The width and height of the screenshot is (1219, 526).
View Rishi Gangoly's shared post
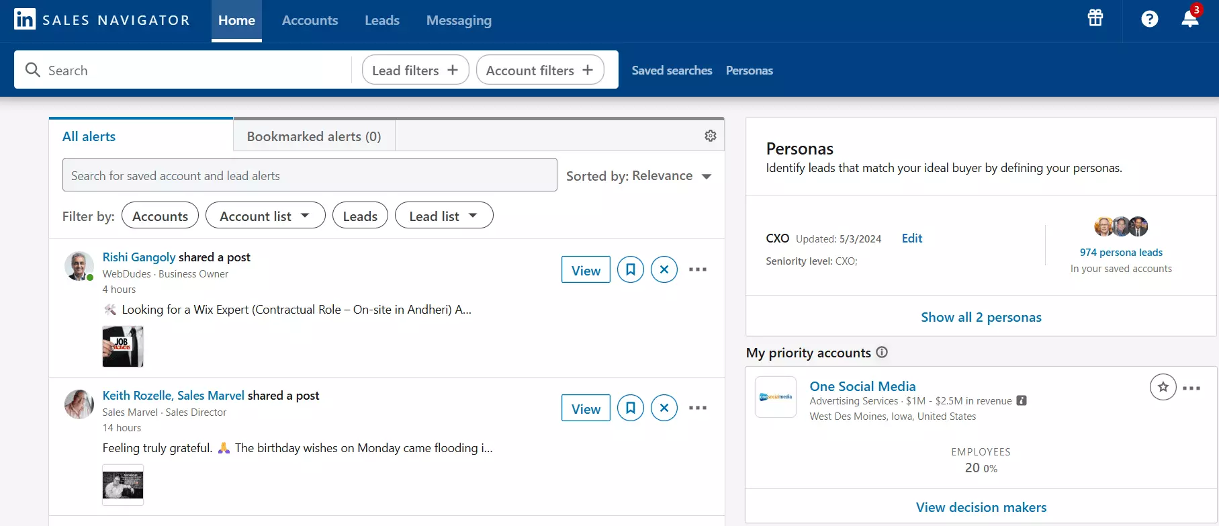click(x=586, y=269)
